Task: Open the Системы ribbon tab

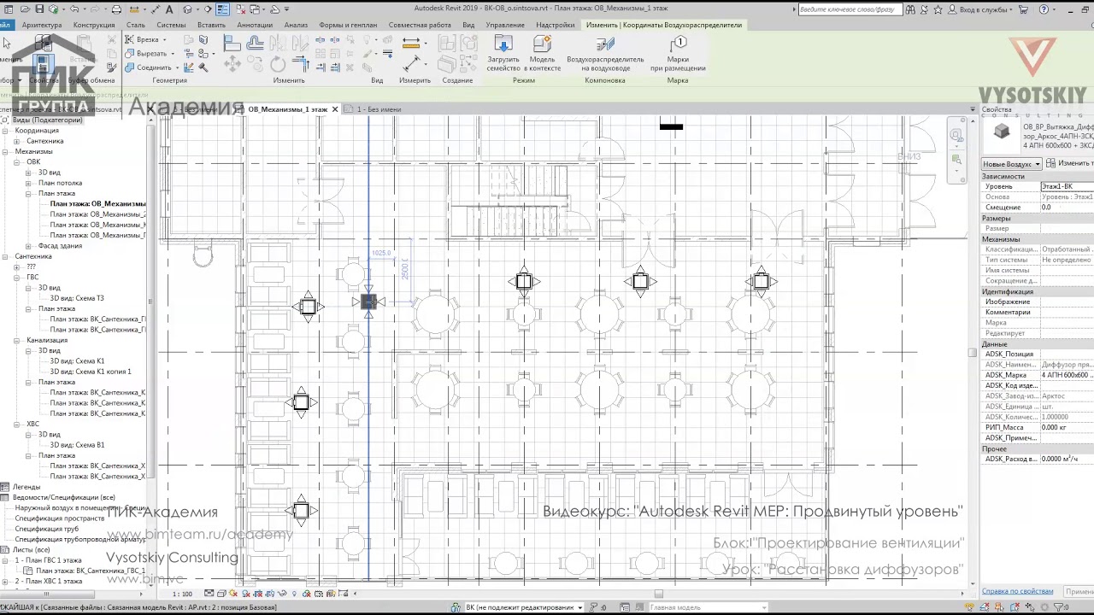Action: click(171, 25)
